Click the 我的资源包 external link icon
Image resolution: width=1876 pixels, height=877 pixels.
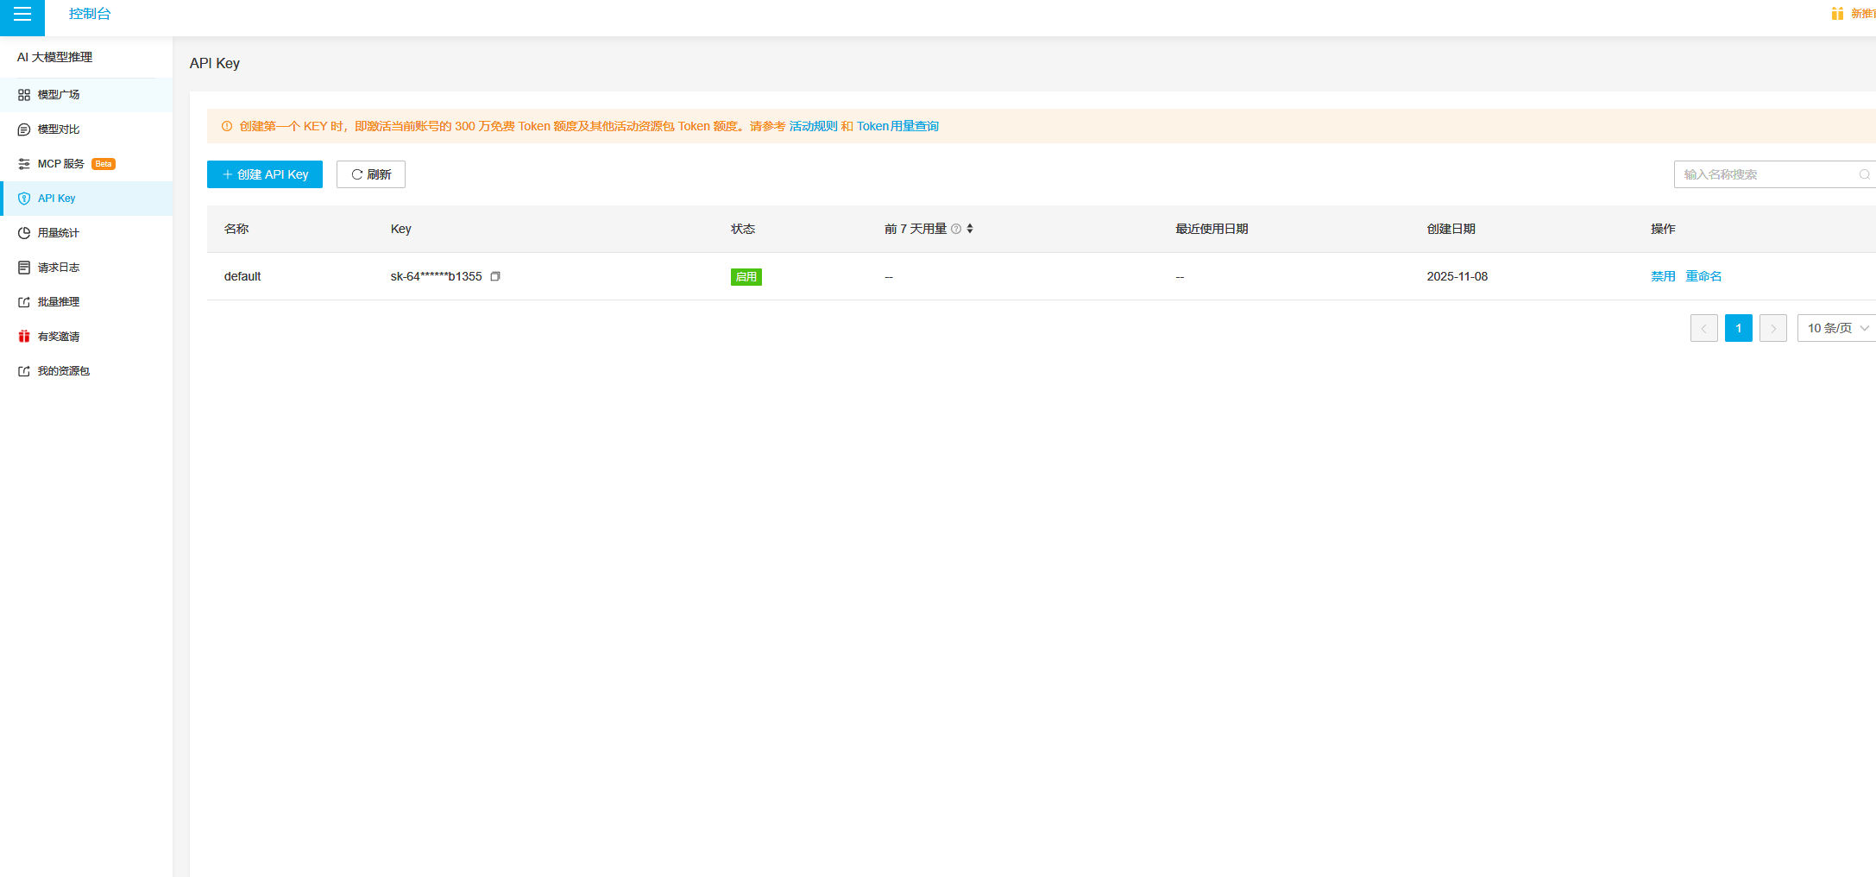[x=24, y=371]
